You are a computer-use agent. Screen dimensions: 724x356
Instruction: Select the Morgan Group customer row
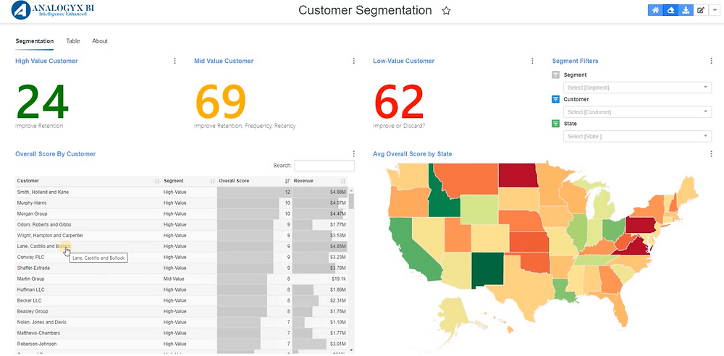tap(182, 213)
